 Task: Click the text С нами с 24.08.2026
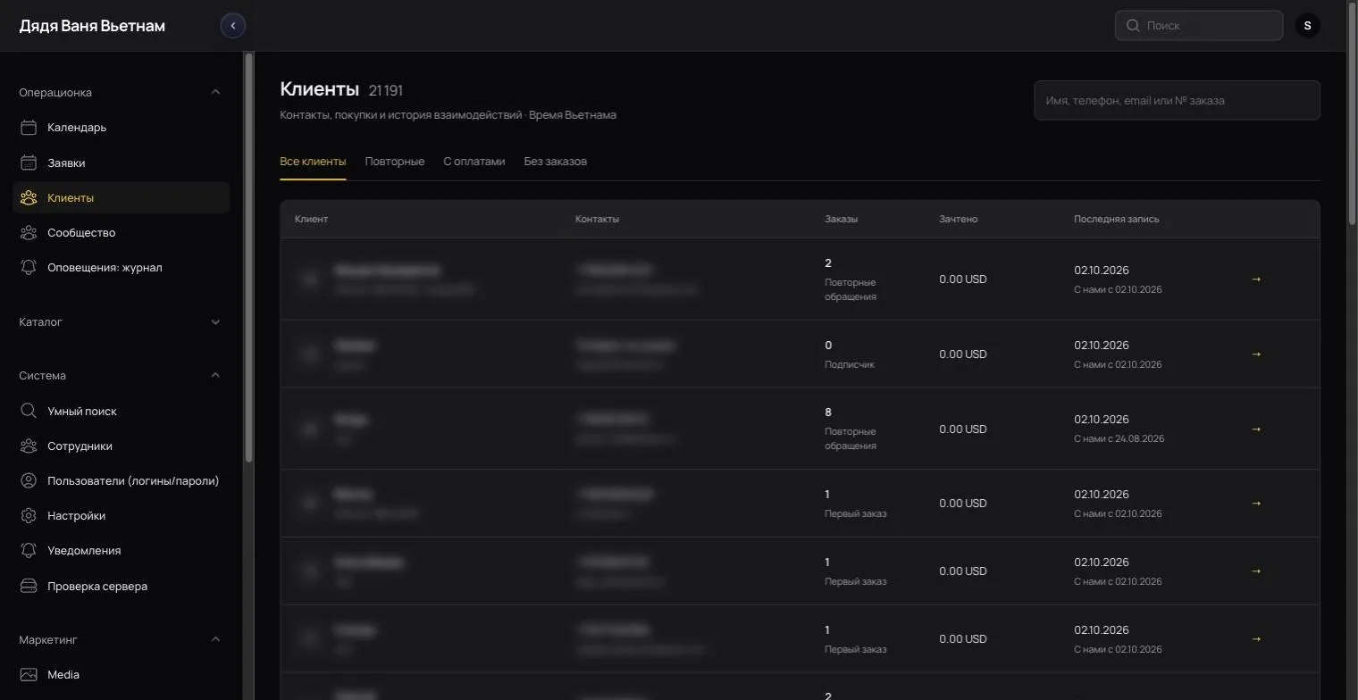click(x=1119, y=439)
